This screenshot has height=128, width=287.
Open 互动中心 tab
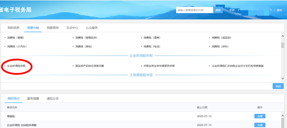pos(72,28)
